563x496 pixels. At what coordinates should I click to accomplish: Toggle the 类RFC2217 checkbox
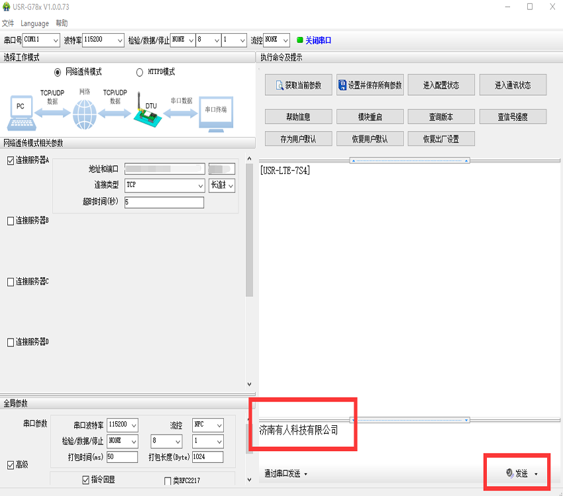pyautogui.click(x=168, y=479)
